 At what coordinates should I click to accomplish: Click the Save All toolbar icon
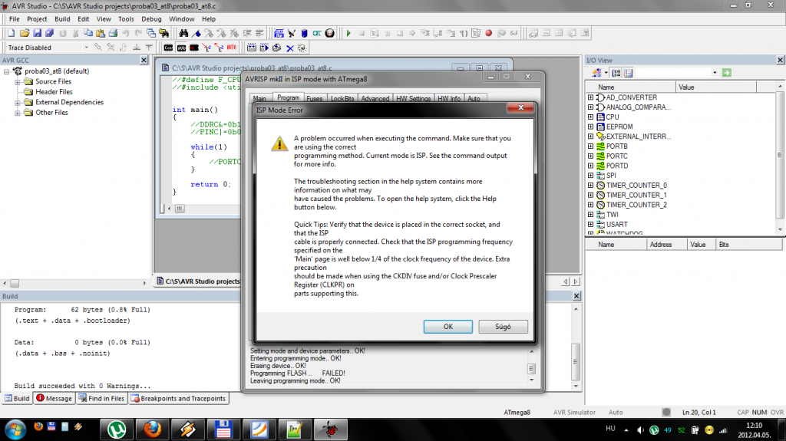[50, 33]
